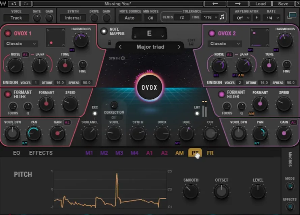Click the MIN NOTE C0 field

coord(151,18)
